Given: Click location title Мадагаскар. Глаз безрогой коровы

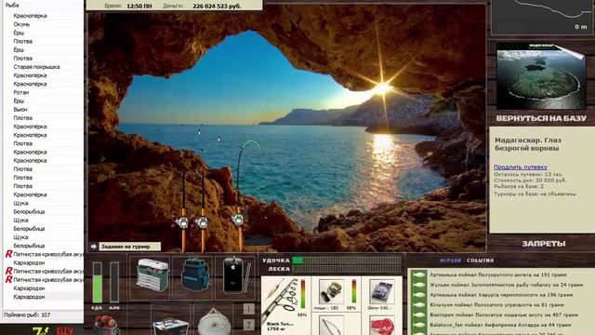Looking at the screenshot, I should [x=528, y=144].
